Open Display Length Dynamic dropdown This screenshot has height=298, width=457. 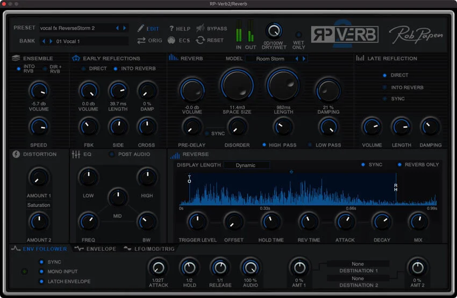[x=247, y=165]
